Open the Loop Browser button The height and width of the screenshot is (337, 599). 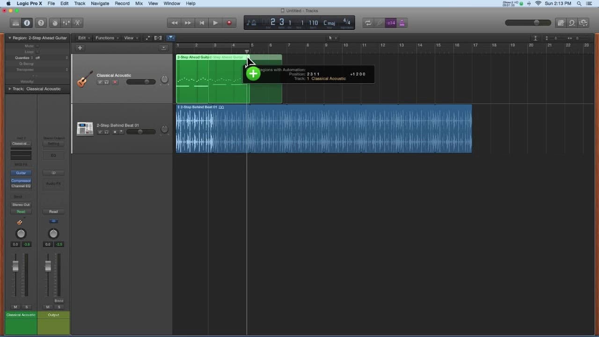click(572, 22)
